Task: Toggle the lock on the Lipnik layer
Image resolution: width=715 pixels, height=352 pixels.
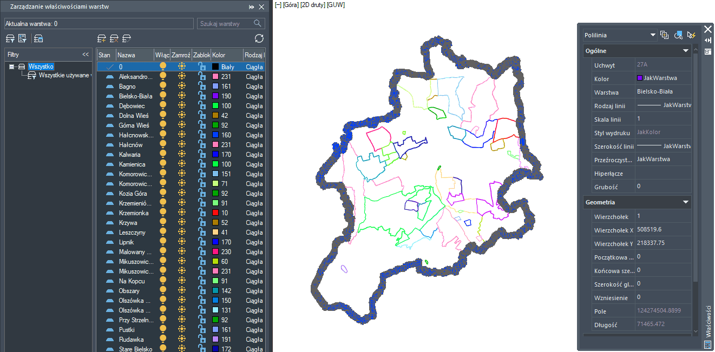Action: 202,242
